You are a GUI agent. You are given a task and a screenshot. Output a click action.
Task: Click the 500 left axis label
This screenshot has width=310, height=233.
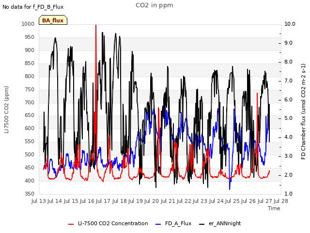[x=30, y=154]
